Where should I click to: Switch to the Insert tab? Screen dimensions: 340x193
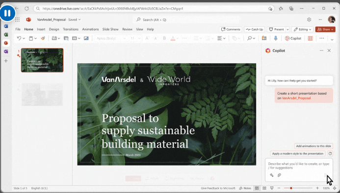(x=41, y=29)
